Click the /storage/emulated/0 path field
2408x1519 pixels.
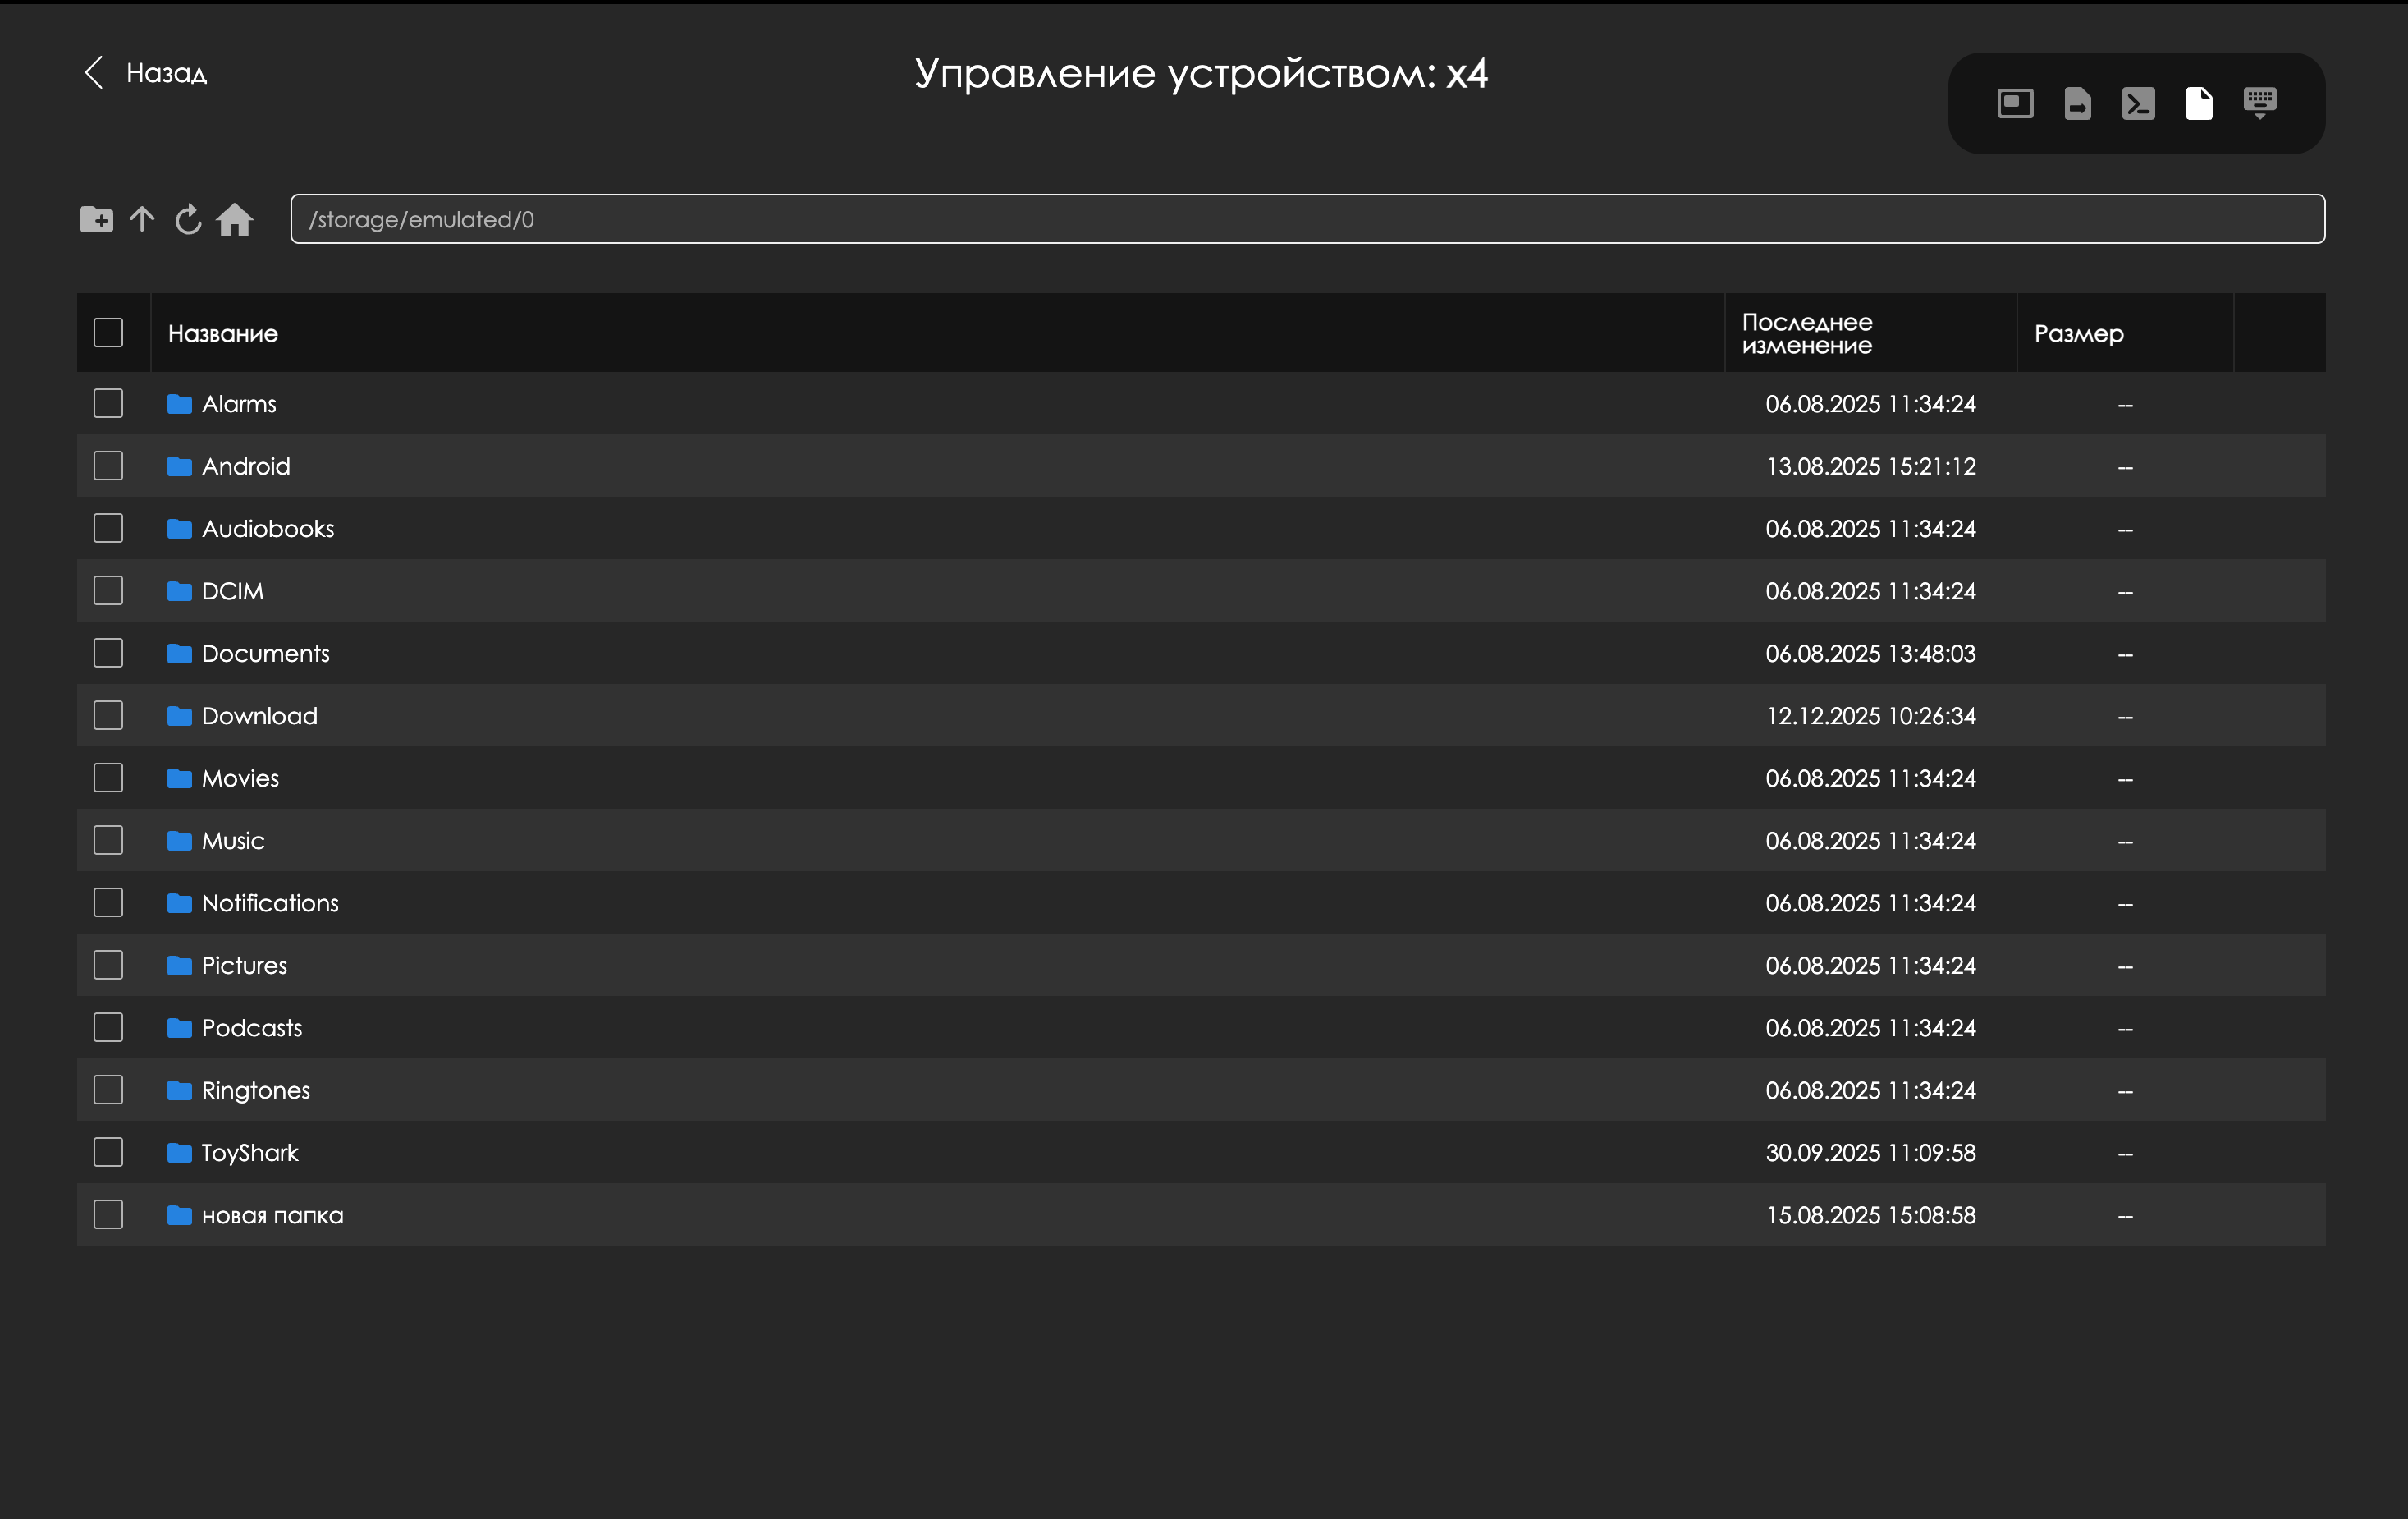click(1306, 219)
